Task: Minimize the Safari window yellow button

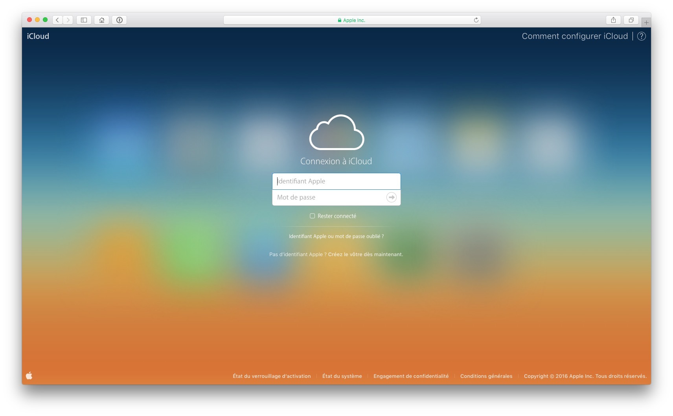Action: (37, 20)
